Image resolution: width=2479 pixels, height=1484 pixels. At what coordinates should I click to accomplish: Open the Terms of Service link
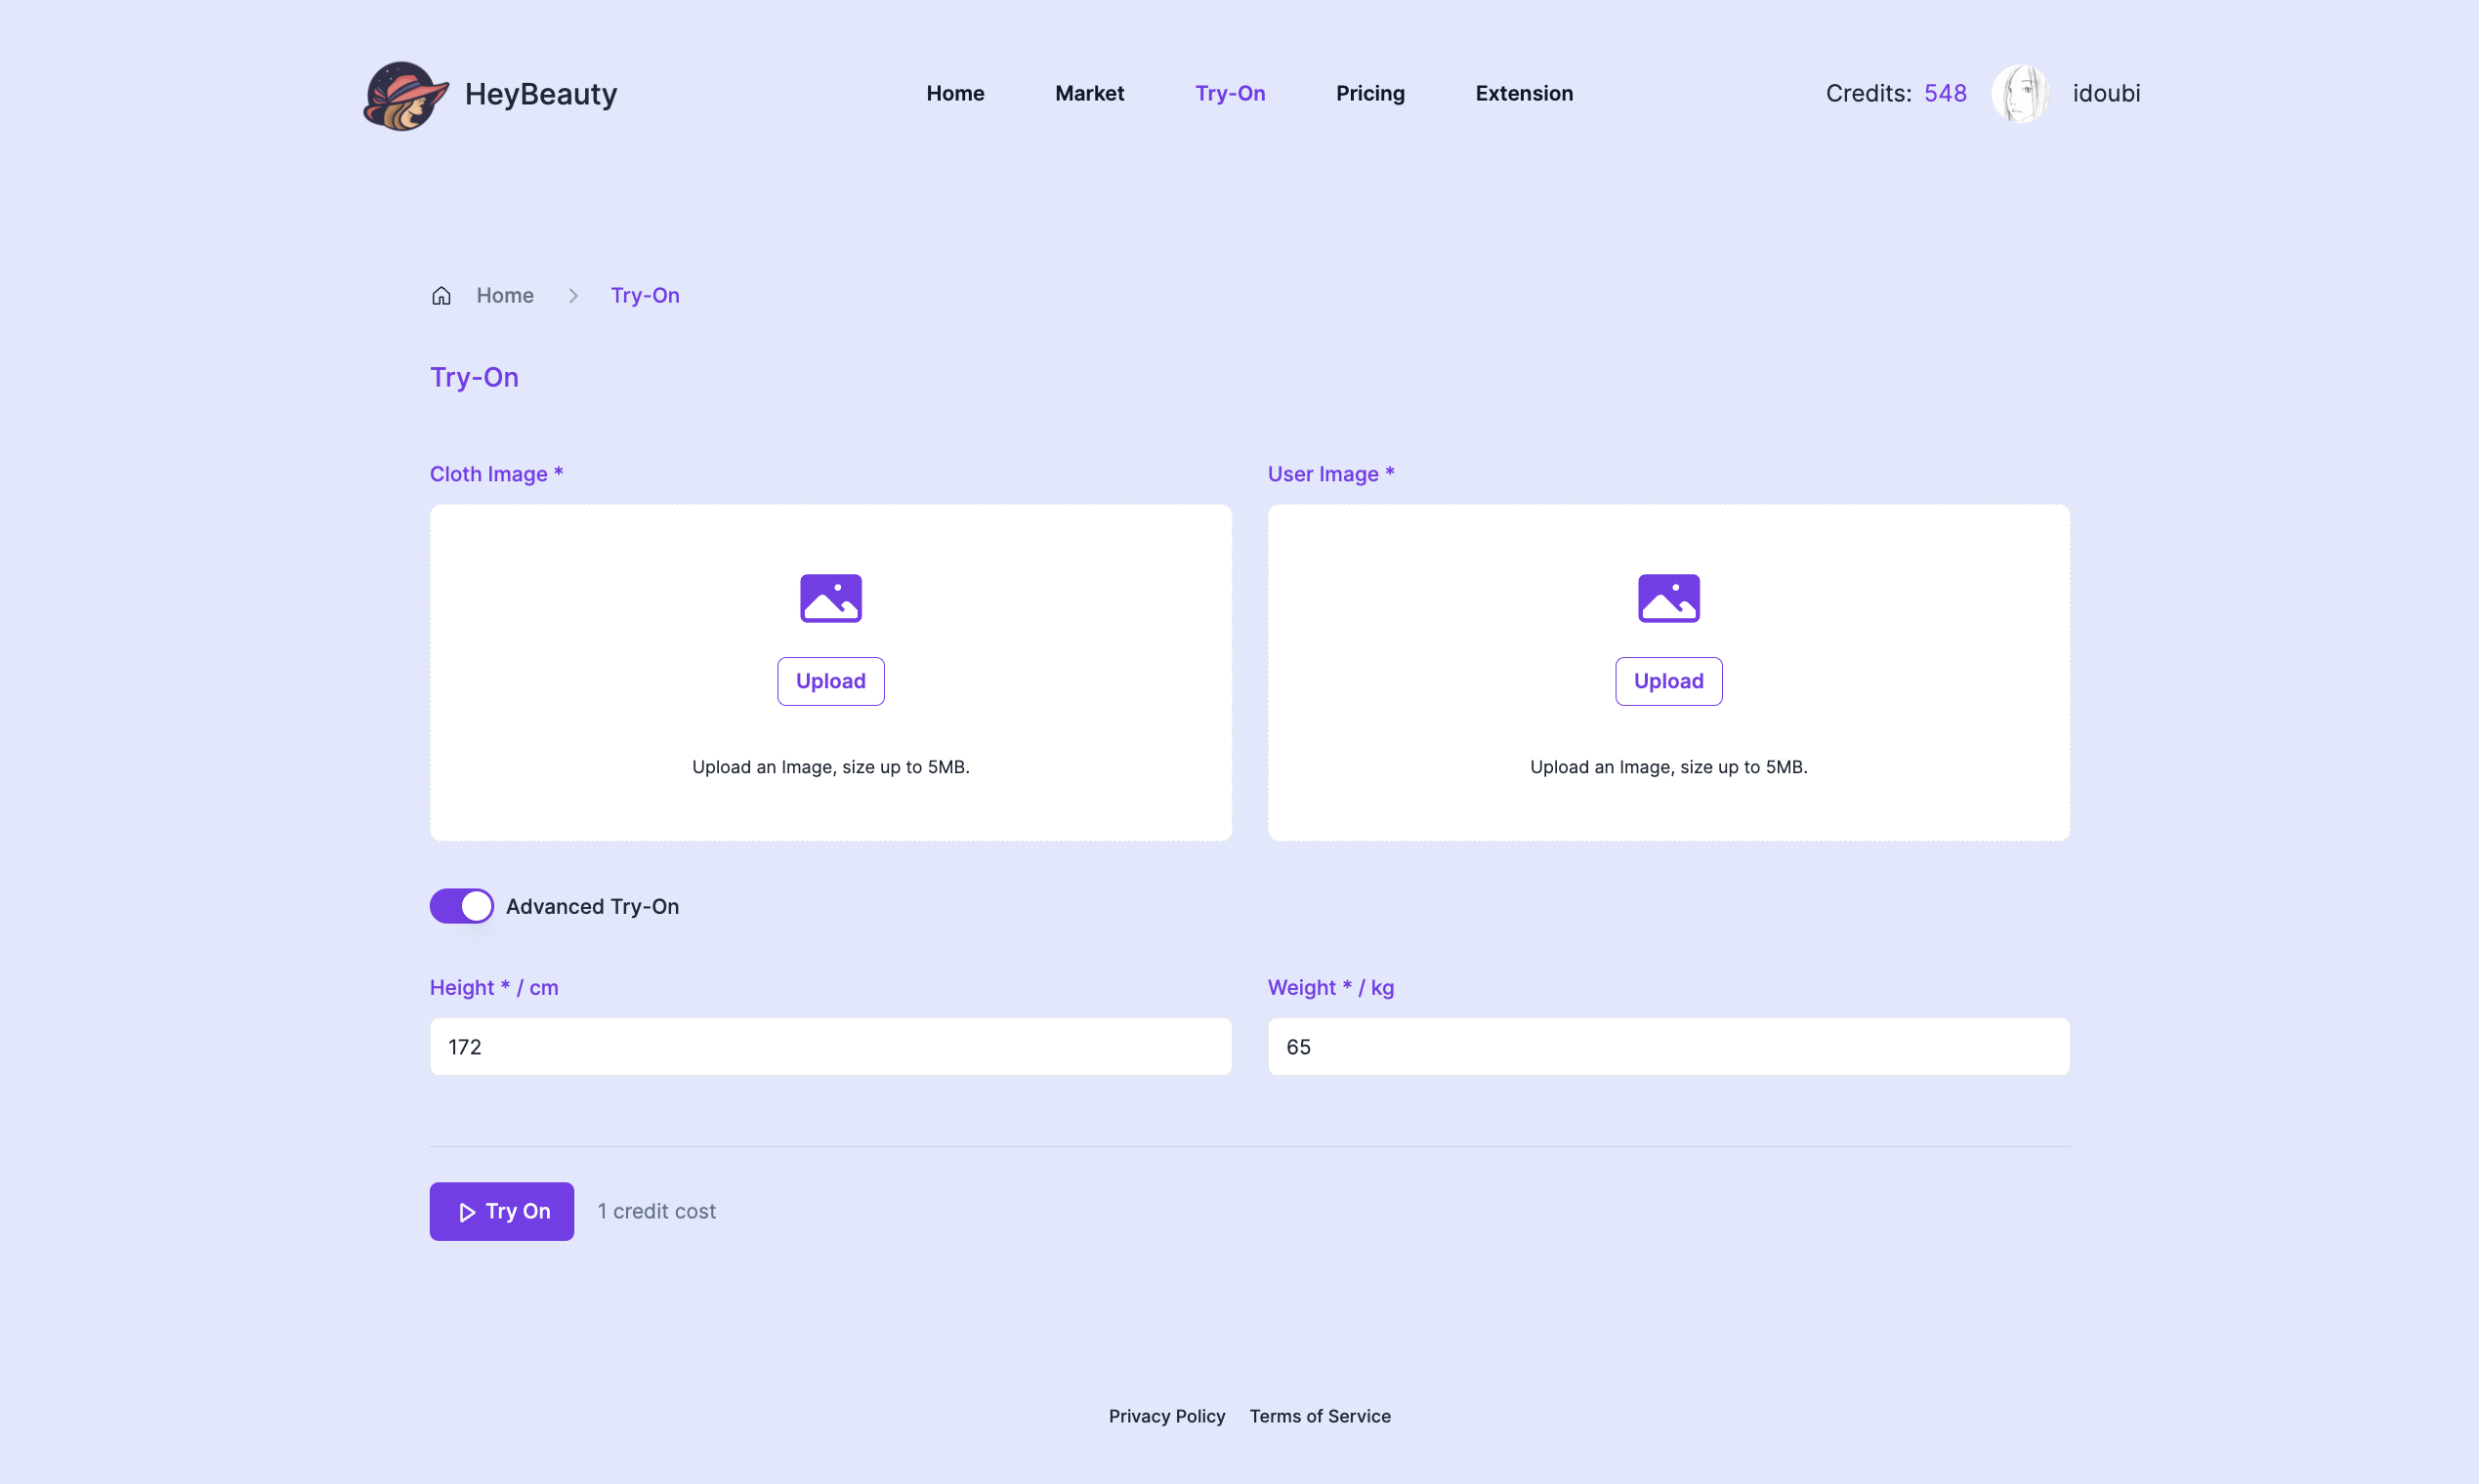tap(1320, 1416)
